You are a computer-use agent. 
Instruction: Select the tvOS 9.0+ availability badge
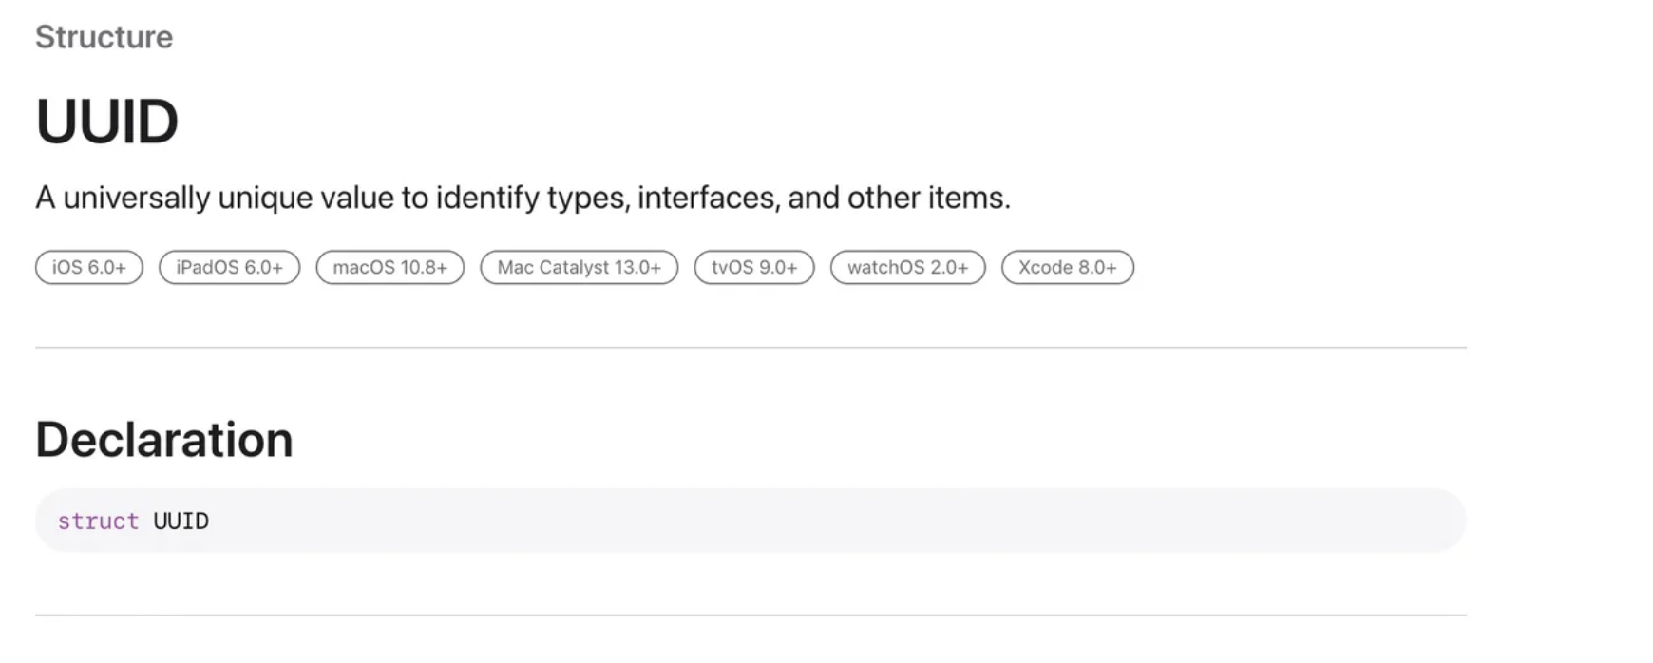(x=753, y=268)
